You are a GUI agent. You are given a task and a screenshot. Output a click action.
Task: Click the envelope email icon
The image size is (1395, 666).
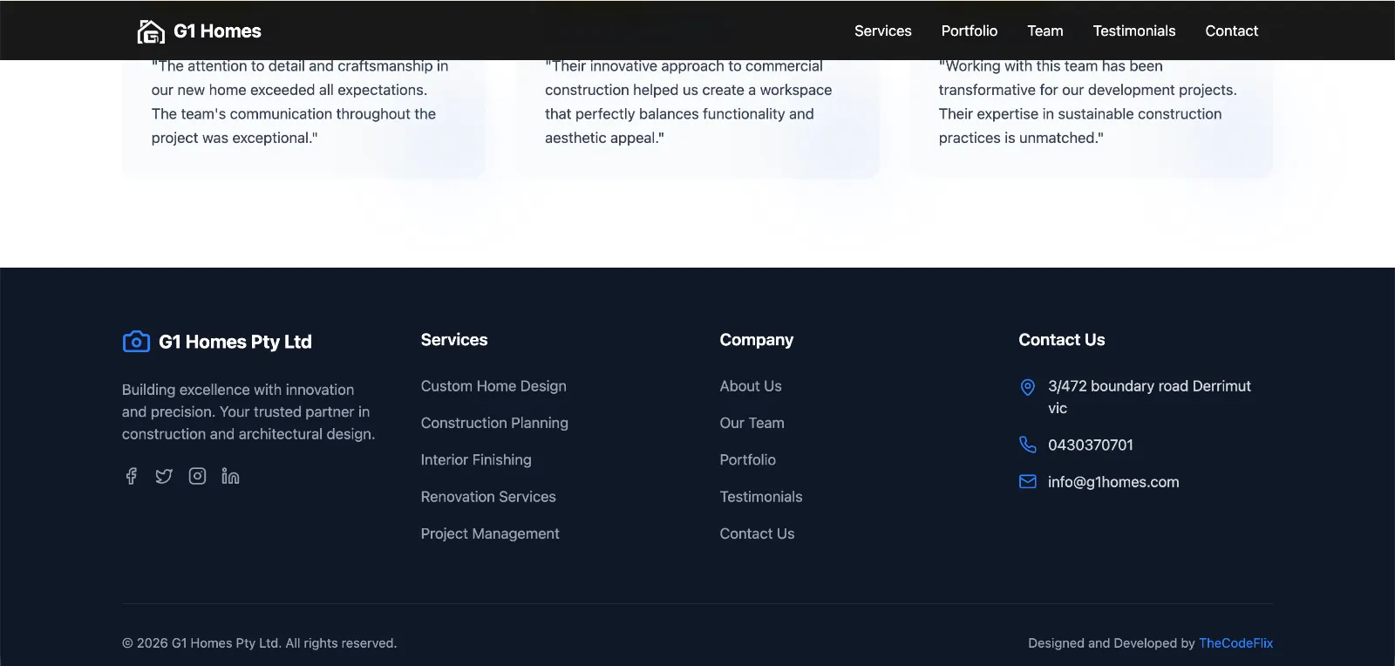[x=1028, y=482]
